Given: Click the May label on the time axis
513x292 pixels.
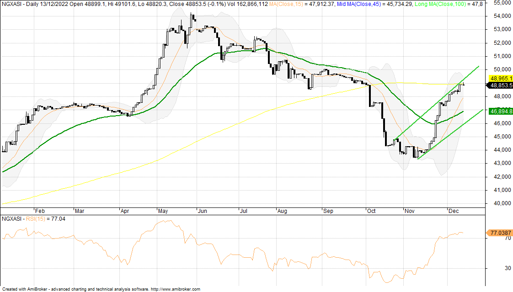Looking at the screenshot, I should tap(163, 211).
